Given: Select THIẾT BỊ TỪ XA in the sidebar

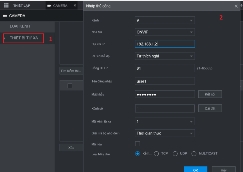Looking at the screenshot, I should tap(23, 38).
